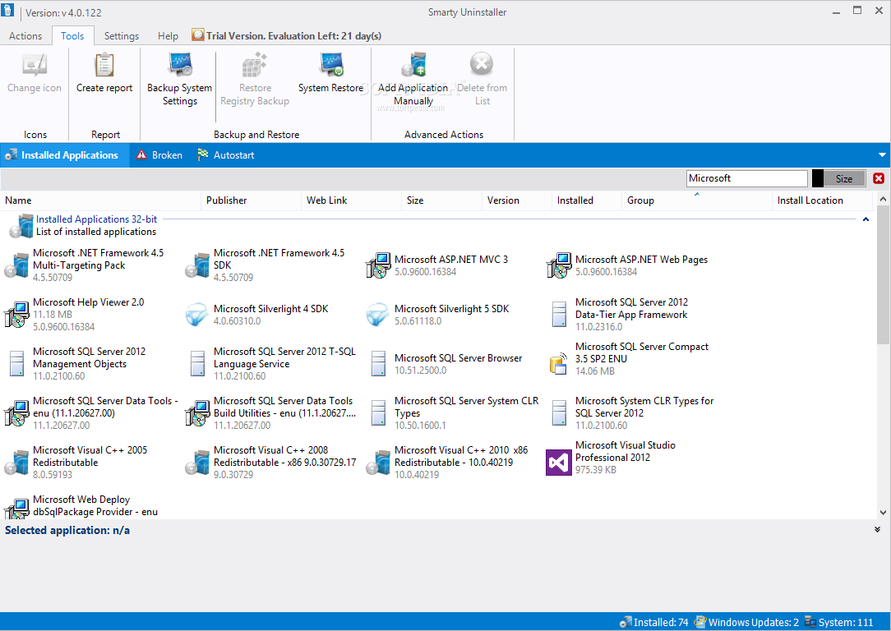This screenshot has height=631, width=891.
Task: Select SQL Server Data Tools - enu icon
Action: (16, 413)
